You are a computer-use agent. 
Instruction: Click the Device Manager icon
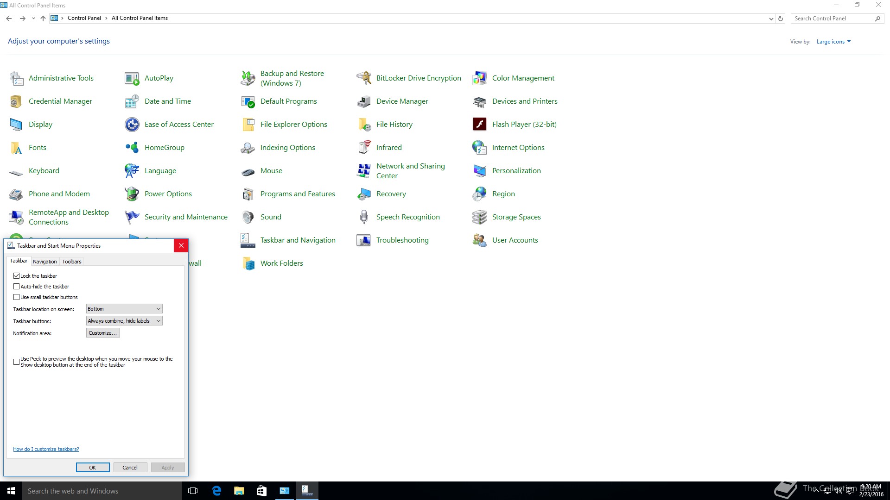click(363, 101)
